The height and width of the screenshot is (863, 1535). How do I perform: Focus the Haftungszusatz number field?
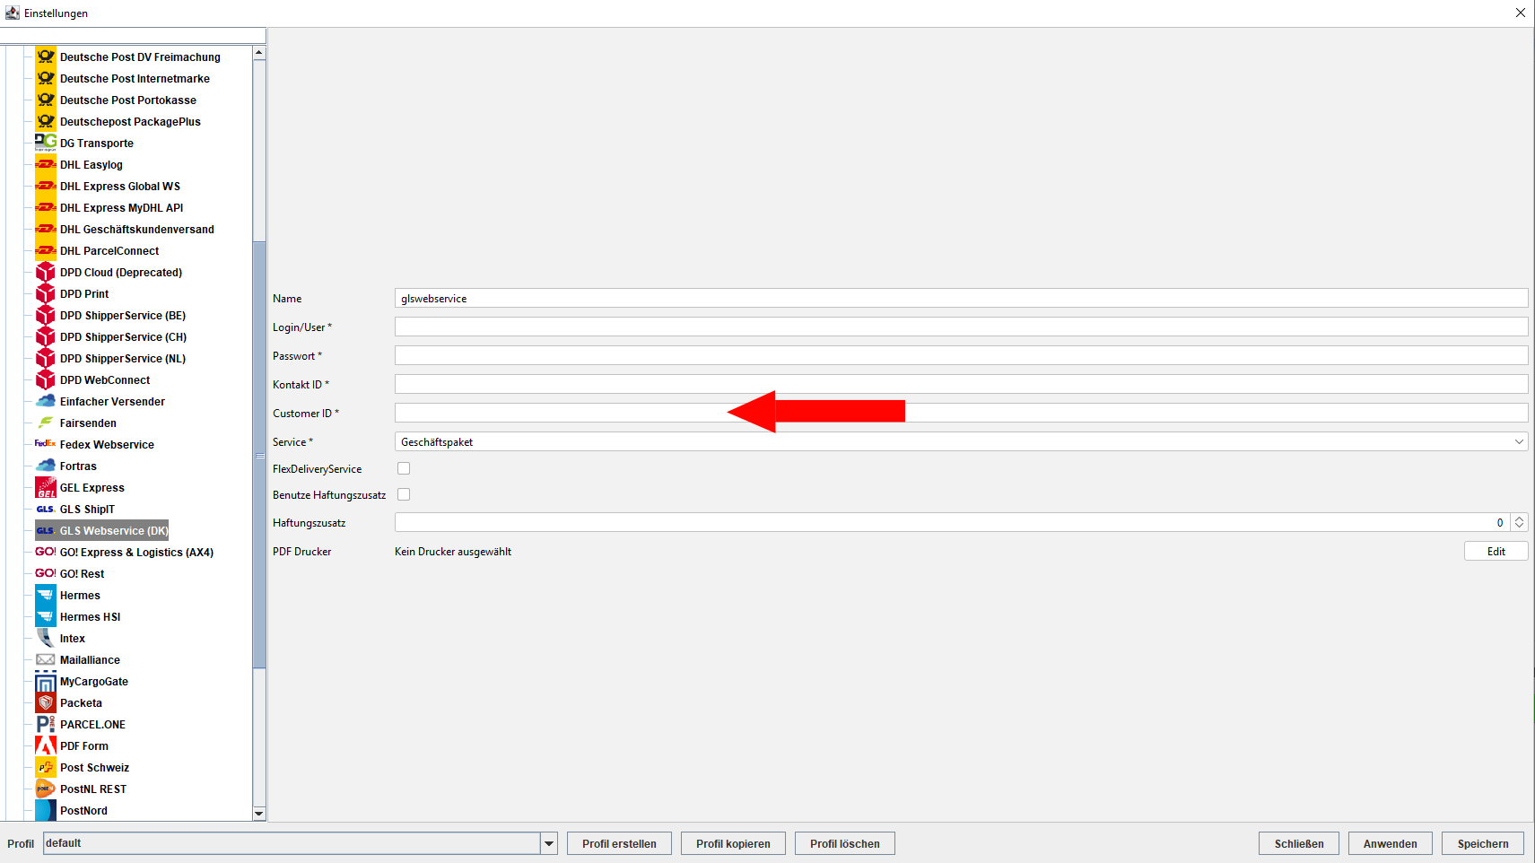(952, 522)
